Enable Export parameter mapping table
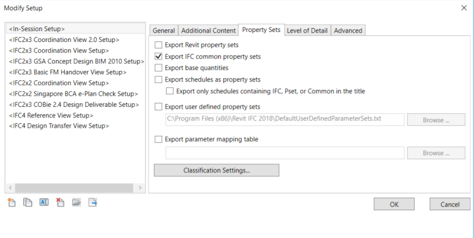The height and width of the screenshot is (238, 474). pyautogui.click(x=158, y=139)
